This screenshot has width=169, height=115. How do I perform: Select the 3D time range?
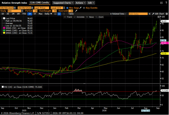point(8,14)
